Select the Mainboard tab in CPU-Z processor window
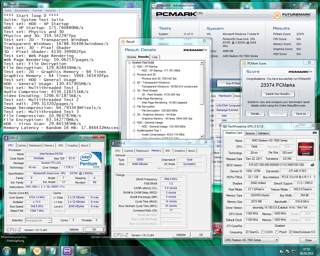 pos(35,145)
